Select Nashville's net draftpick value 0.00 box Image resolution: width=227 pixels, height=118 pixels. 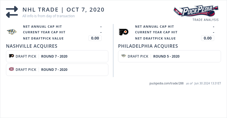click(95, 38)
